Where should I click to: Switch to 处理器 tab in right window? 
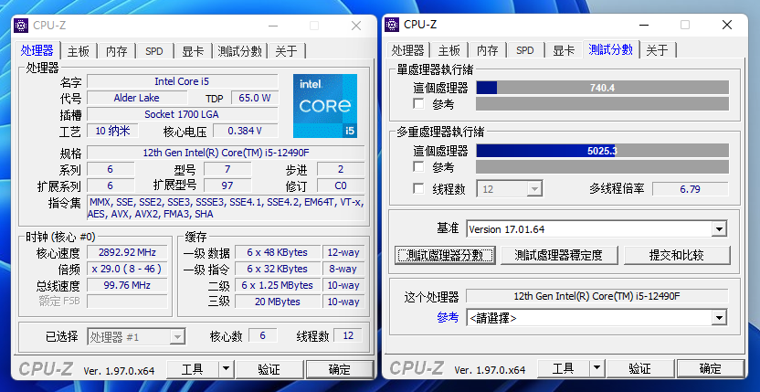[x=407, y=50]
